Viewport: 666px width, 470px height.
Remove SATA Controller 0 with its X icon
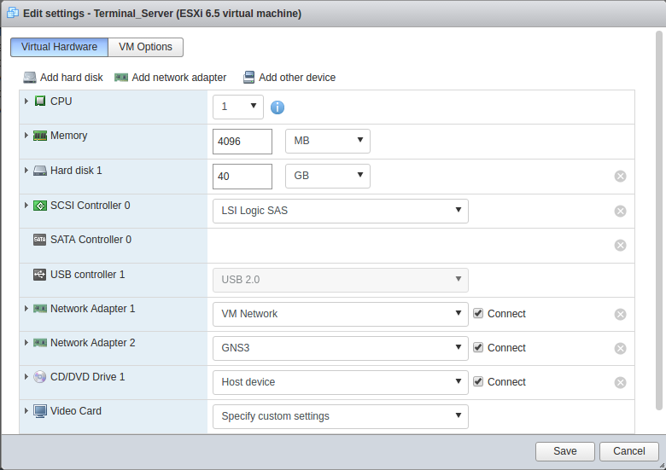[620, 245]
